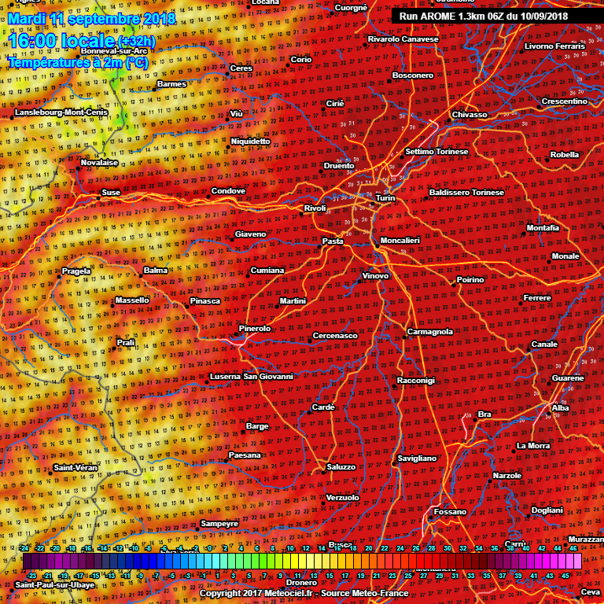
Task: Select the Ciriè town label
Action: point(335,104)
